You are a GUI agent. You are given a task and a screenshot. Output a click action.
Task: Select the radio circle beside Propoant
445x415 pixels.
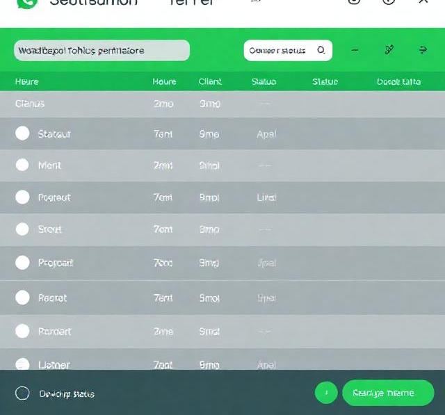22,262
